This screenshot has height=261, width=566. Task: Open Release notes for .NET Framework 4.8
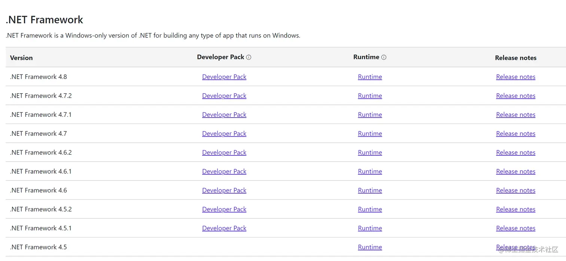coord(515,77)
